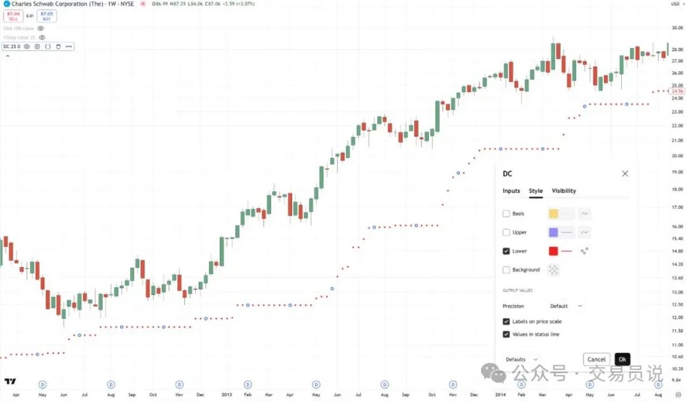The width and height of the screenshot is (686, 401).
Task: Open DC source code braces icon
Action: click(48, 46)
